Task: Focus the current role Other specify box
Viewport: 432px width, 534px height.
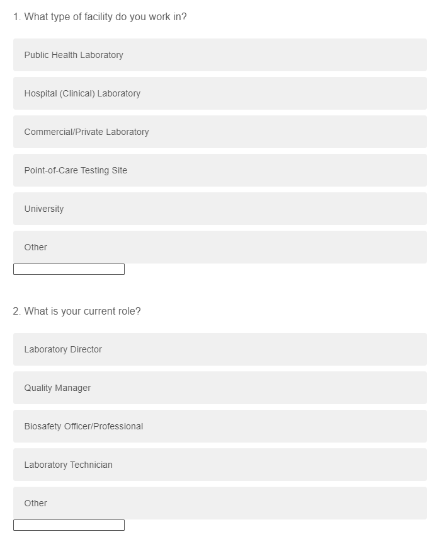Action: click(x=69, y=525)
